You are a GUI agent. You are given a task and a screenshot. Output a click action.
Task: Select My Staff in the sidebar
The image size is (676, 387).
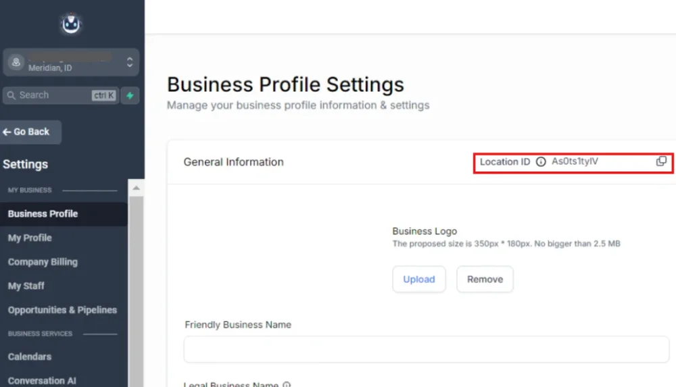[26, 286]
